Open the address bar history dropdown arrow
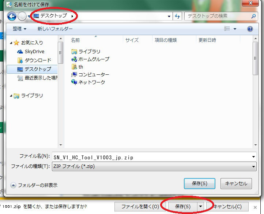264x214 pixels. [169, 16]
